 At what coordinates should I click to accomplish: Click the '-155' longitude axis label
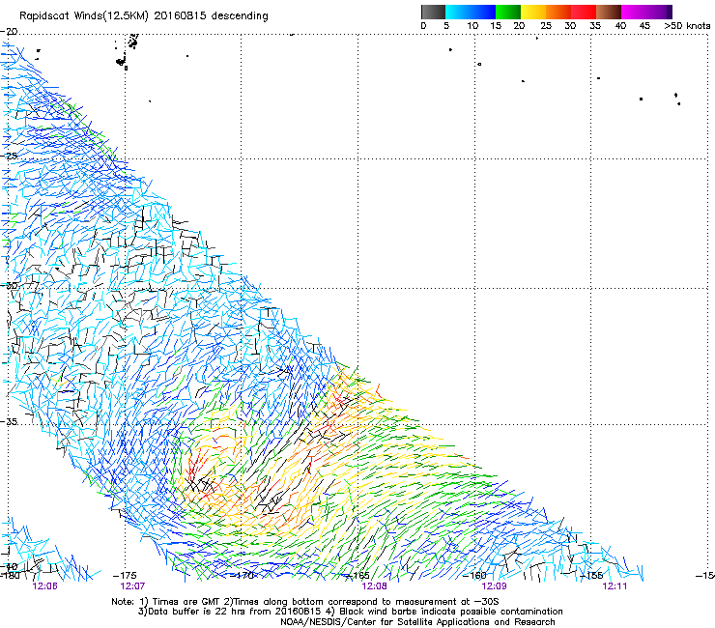tap(591, 575)
